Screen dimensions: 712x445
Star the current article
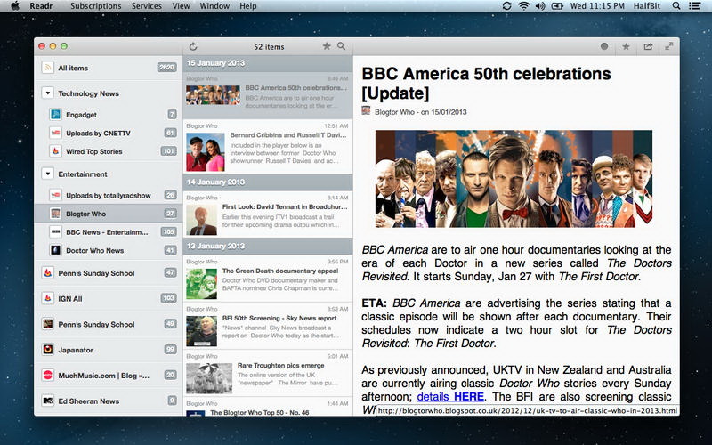[x=626, y=46]
